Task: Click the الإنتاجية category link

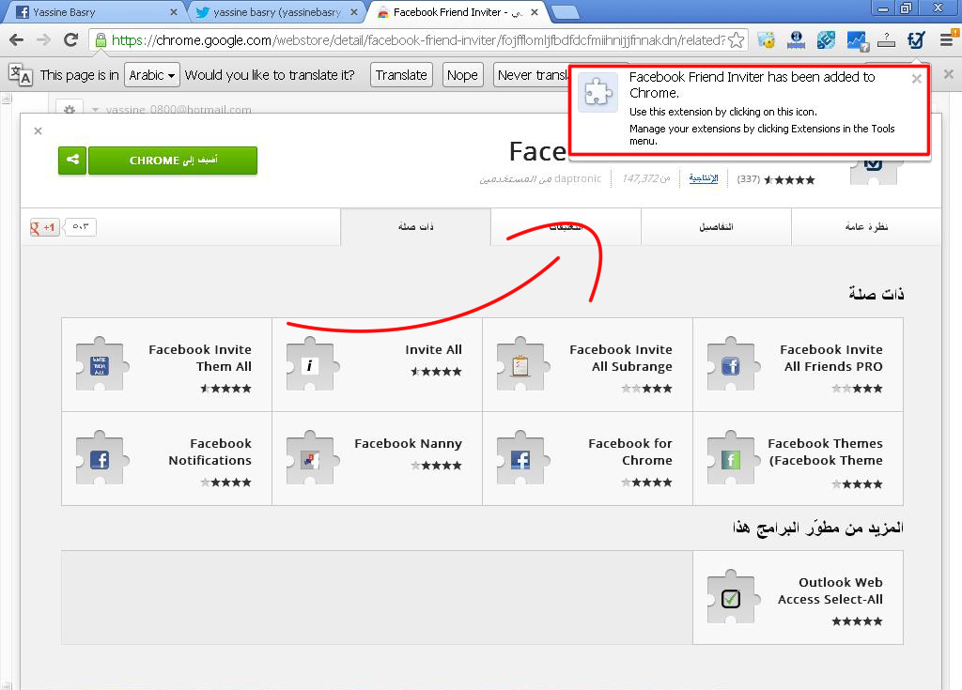Action: pyautogui.click(x=703, y=178)
